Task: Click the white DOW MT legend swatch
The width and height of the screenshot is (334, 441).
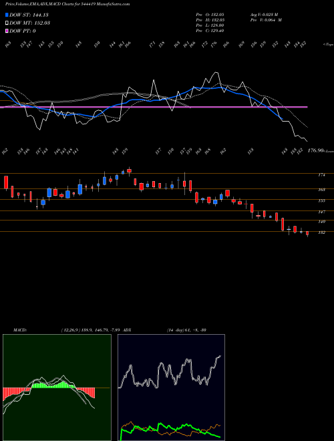Action: tap(7, 23)
